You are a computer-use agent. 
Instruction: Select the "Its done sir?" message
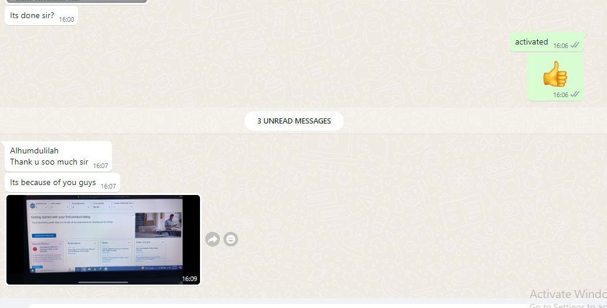(x=32, y=16)
